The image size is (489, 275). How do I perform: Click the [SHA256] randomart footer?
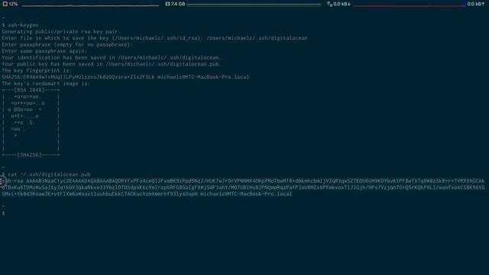click(x=31, y=154)
